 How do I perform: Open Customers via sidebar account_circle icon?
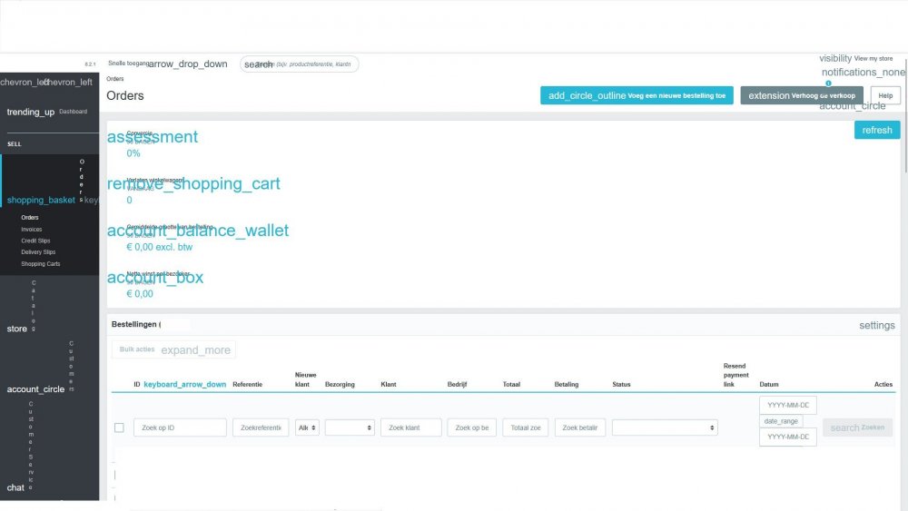click(35, 388)
